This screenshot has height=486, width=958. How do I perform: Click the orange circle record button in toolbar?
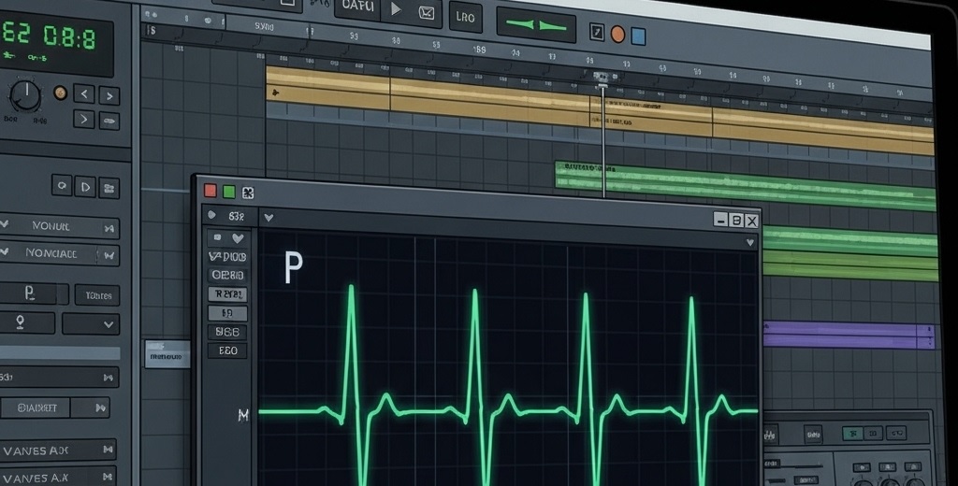[617, 34]
